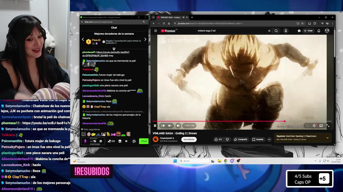Select the VINLAND SAGA browser tab

170,17
